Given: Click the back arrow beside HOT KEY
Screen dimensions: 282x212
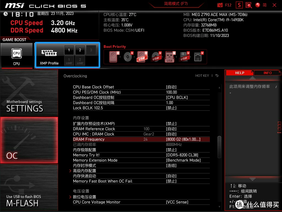Looking at the screenshot, I should point(217,76).
